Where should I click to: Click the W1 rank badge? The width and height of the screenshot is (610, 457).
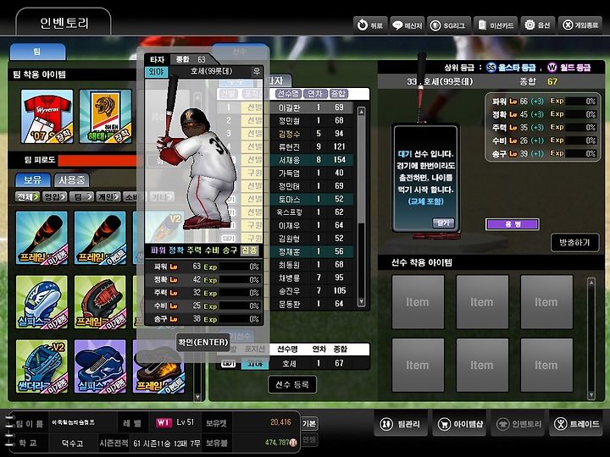(x=164, y=423)
